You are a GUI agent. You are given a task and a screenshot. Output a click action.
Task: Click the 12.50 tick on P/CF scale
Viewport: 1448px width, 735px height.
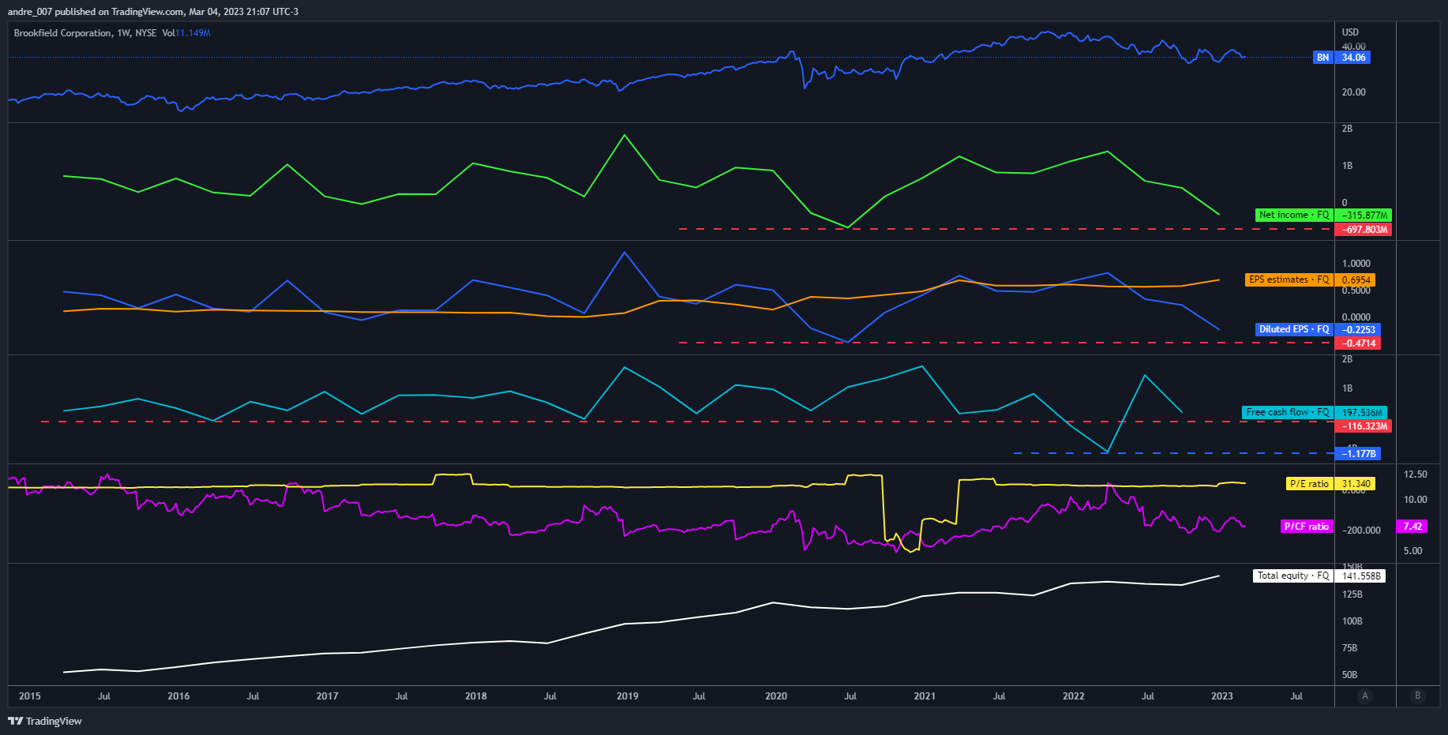[x=1416, y=474]
